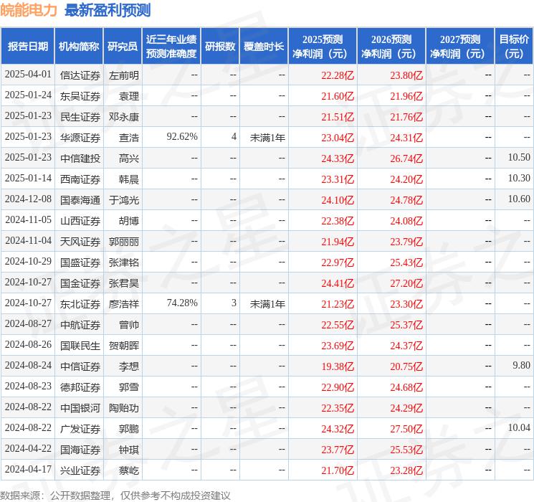Image resolution: width=534 pixels, height=502 pixels.
Task: Select 国海证券 institution cell
Action: click(80, 450)
